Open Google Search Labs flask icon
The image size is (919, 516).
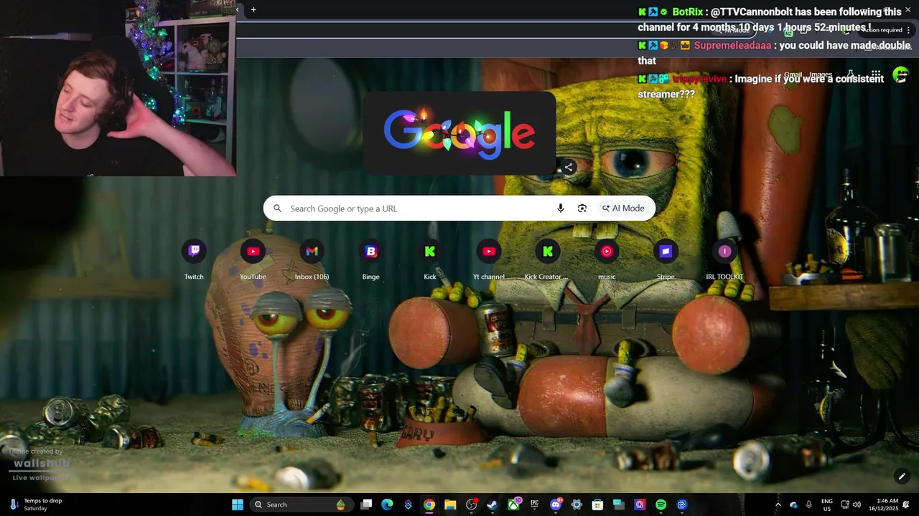tap(850, 75)
